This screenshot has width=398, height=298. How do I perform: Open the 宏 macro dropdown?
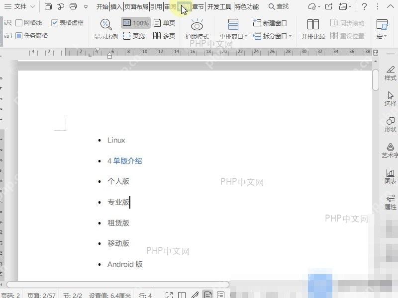(382, 29)
